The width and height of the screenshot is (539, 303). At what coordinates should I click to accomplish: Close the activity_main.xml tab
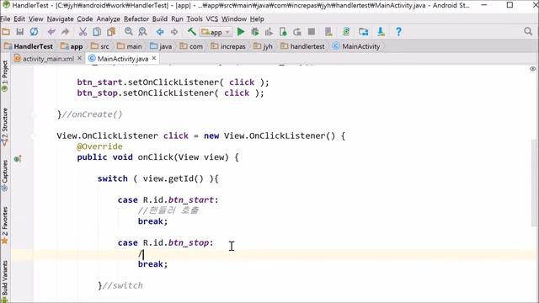(79, 58)
